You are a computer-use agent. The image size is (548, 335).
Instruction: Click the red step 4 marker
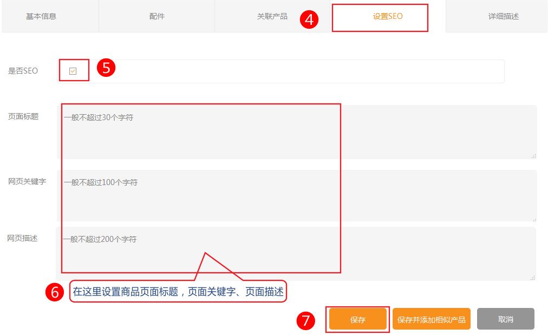(309, 20)
